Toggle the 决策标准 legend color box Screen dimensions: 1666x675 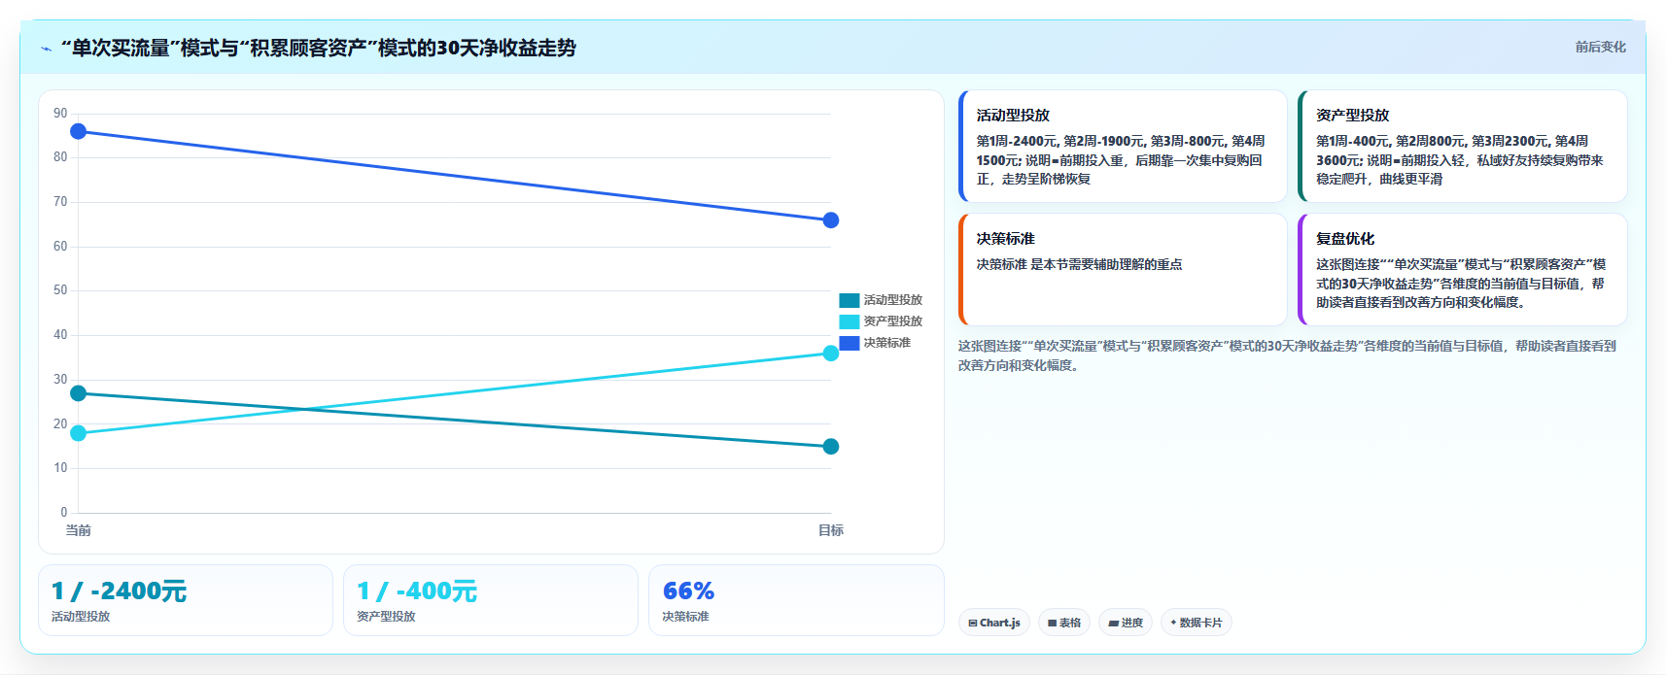coord(850,343)
